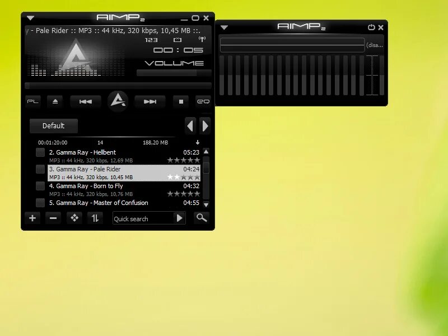Click the arrow button next to Quick search

[x=179, y=218]
